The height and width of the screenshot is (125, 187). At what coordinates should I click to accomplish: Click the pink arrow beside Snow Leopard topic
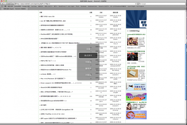(x=40, y=83)
